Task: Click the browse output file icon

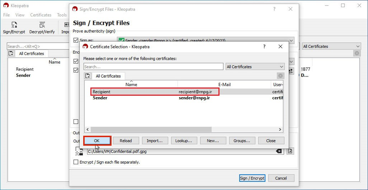Action: coord(290,151)
